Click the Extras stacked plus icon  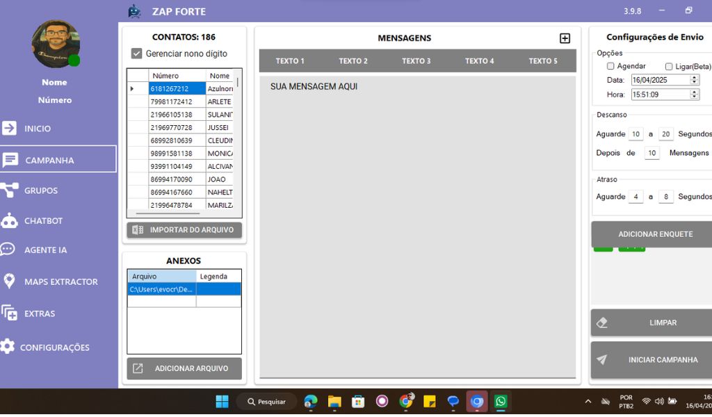(9, 313)
